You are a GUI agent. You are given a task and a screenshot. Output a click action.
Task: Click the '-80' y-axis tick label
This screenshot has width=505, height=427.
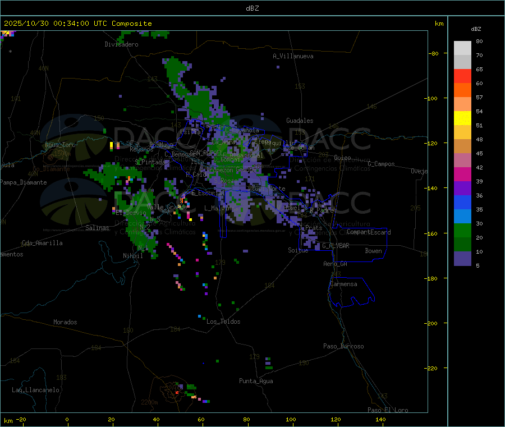(434, 53)
